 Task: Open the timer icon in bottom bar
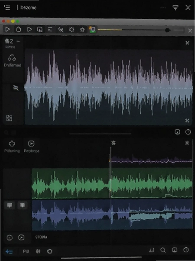coord(186,250)
